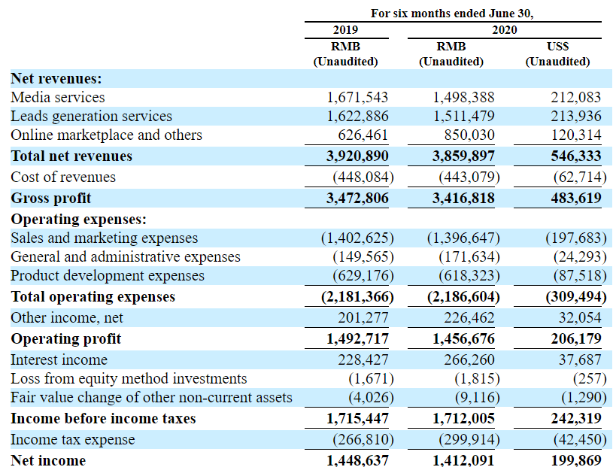Screen dimensions: 616x467
Task: Click Gross profit 2019 value 3,472,806
Action: (x=357, y=199)
